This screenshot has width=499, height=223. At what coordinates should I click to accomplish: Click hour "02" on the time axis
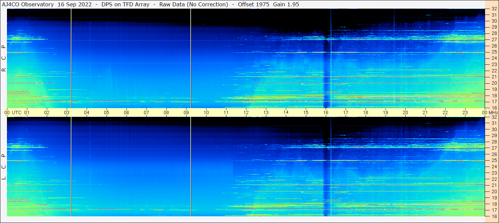[47, 112]
